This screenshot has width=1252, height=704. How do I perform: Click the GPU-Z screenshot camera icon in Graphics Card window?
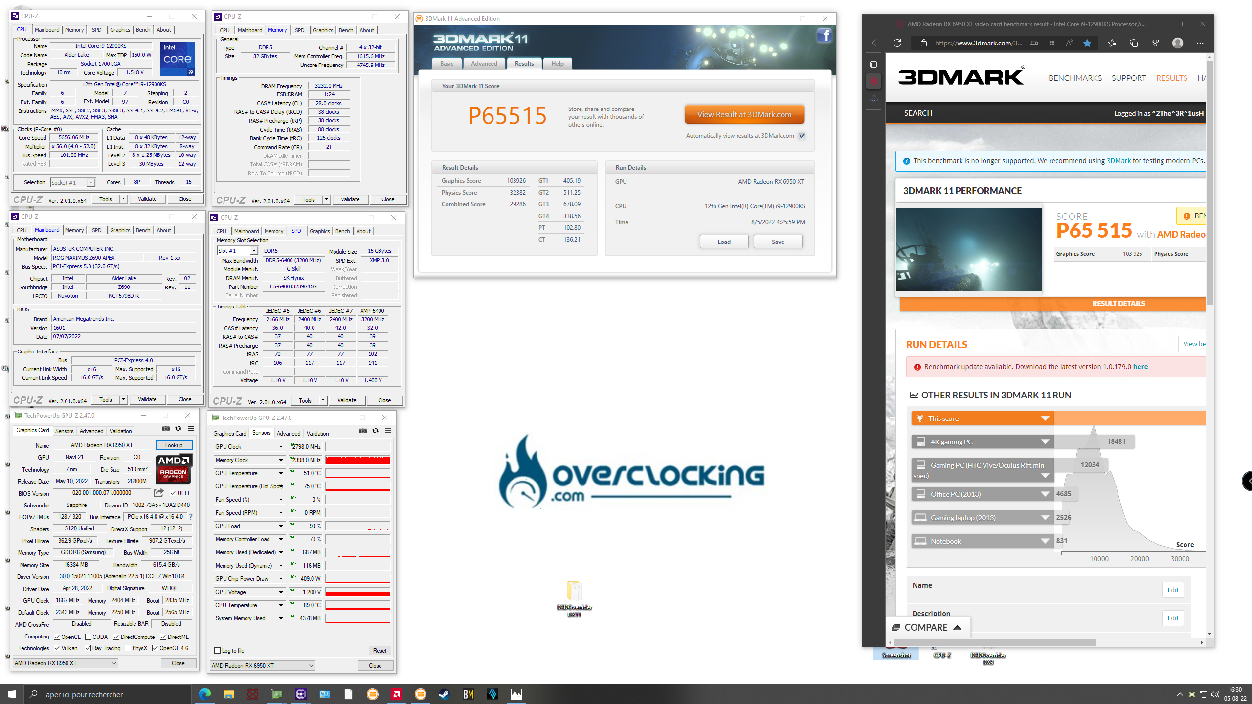(x=166, y=429)
